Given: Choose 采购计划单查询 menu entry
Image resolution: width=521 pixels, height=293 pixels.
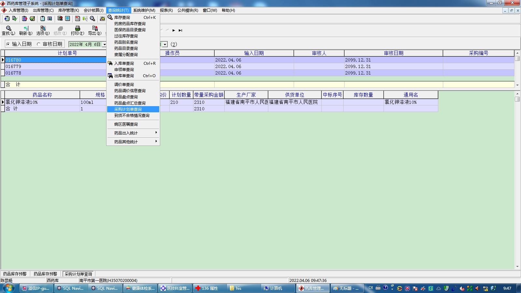Looking at the screenshot, I should point(133,109).
